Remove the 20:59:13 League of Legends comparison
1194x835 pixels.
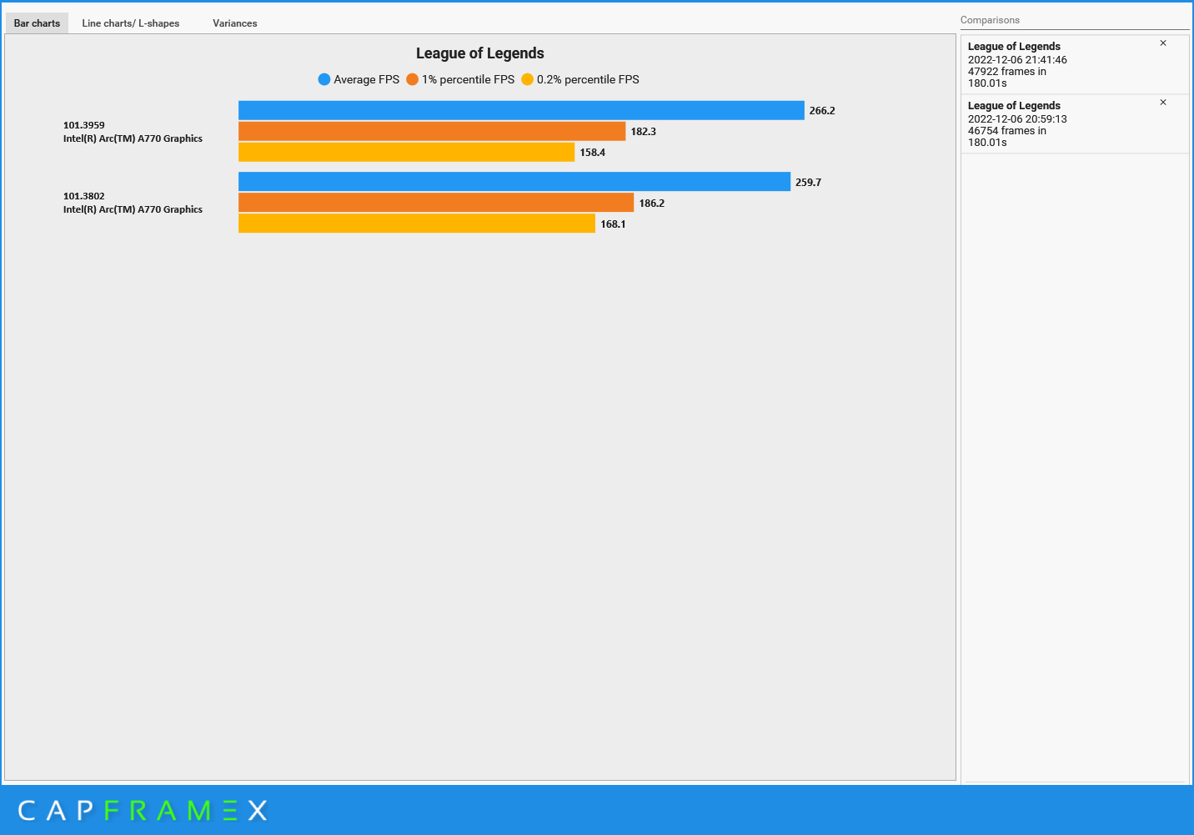coord(1163,103)
